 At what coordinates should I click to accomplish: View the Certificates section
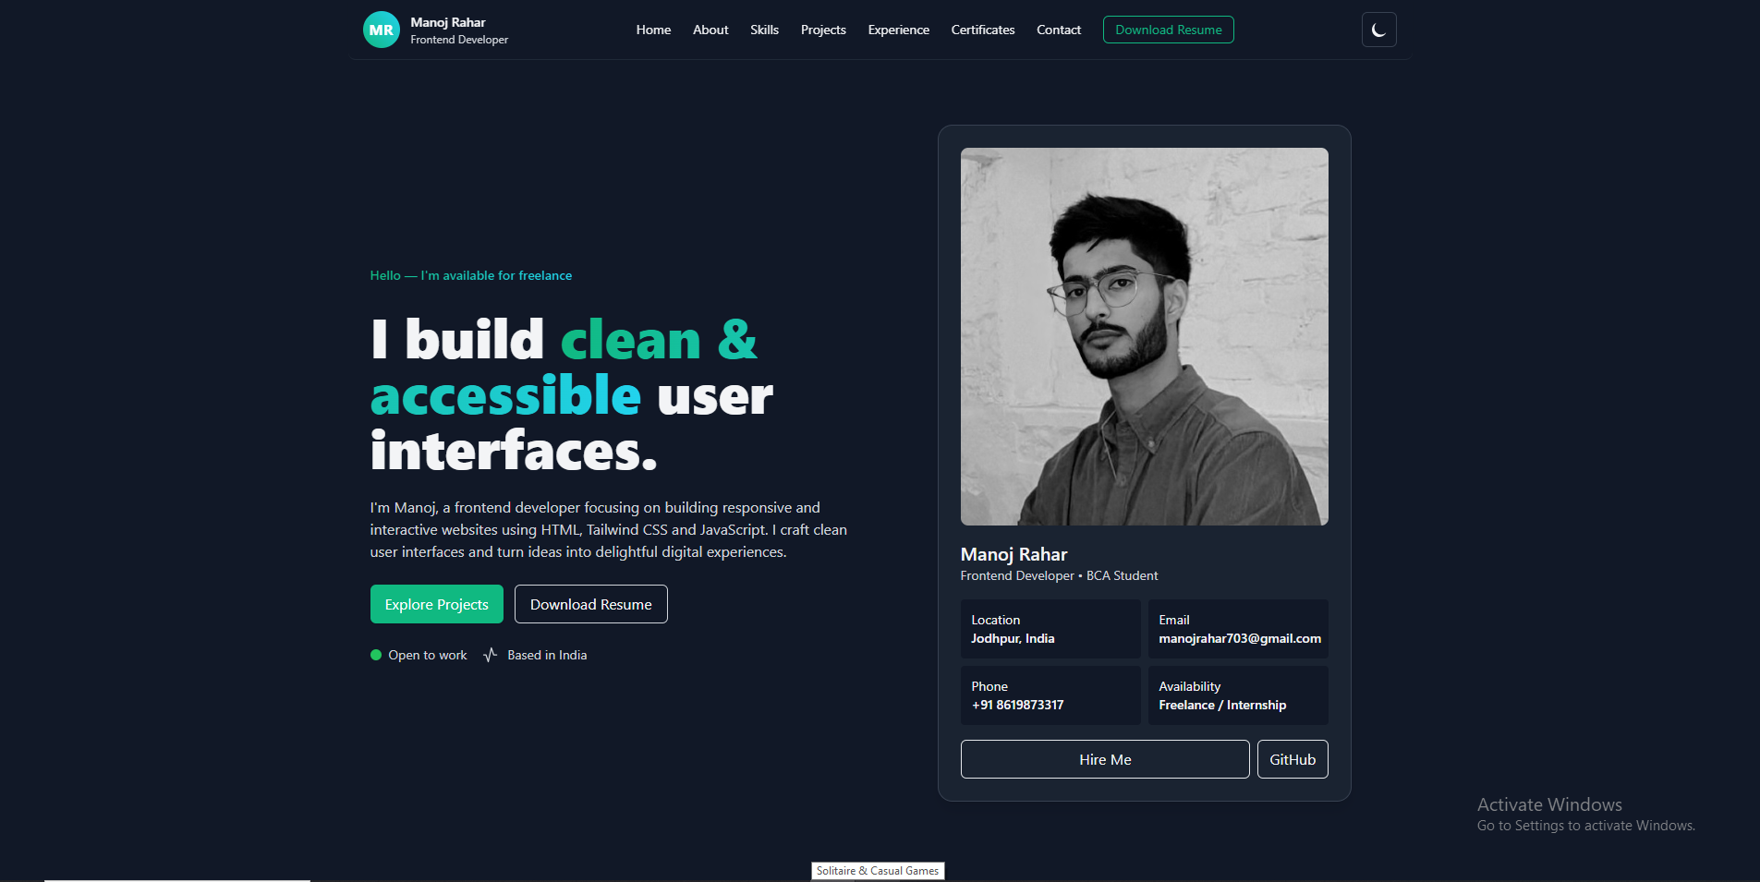pos(982,30)
